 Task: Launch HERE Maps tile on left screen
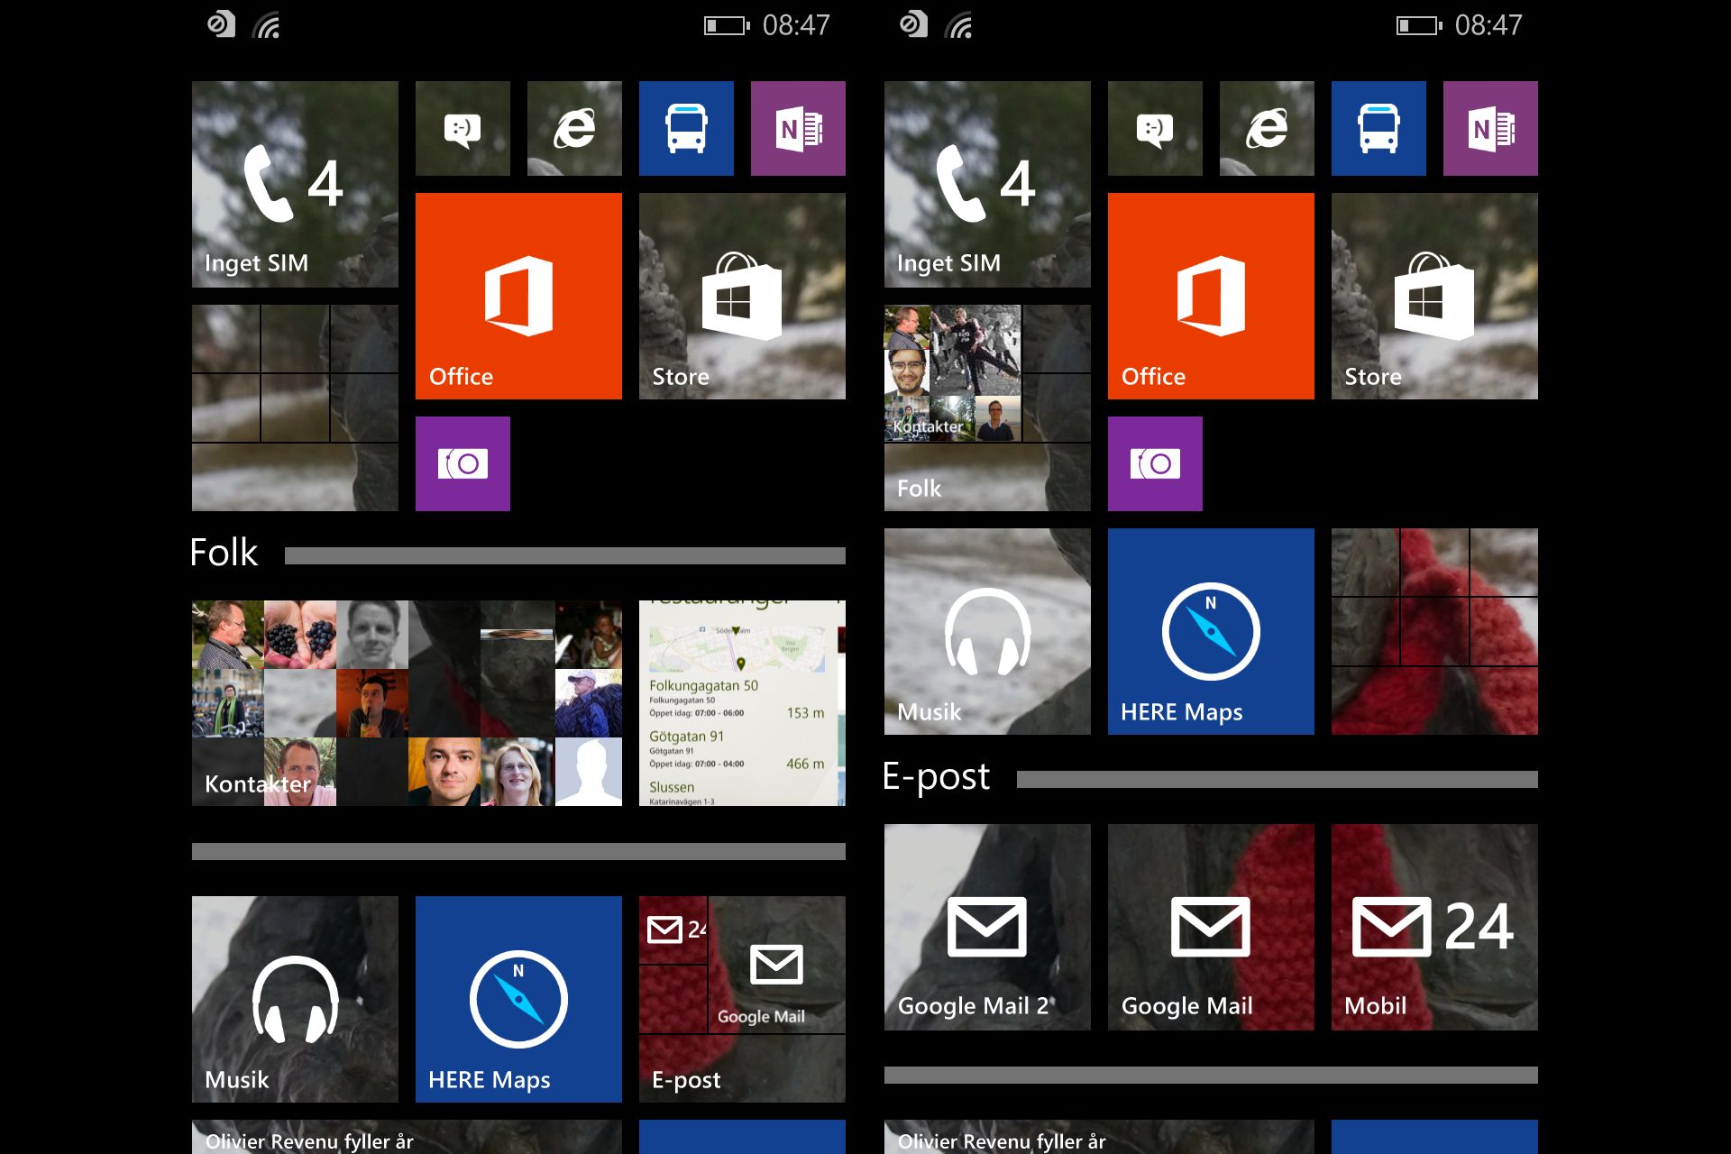(x=518, y=999)
